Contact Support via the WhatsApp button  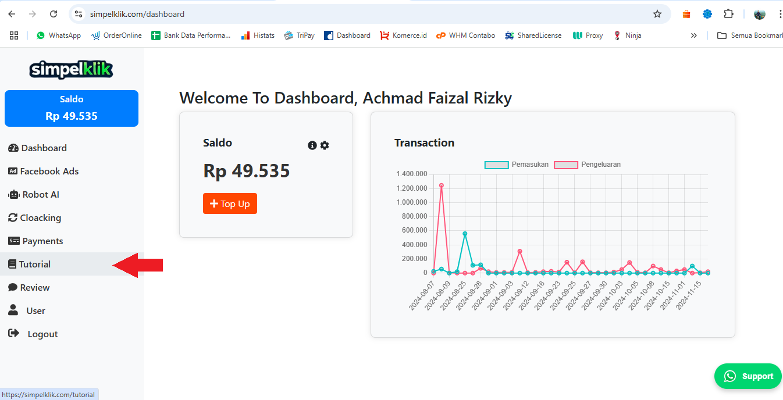pyautogui.click(x=748, y=376)
